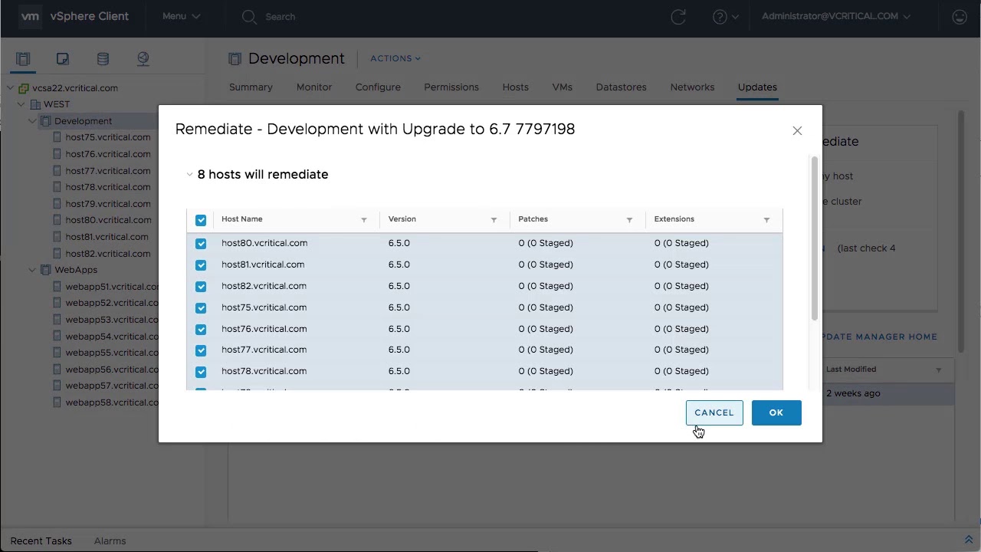Switch to the Configure tab
The height and width of the screenshot is (552, 981).
tap(378, 87)
